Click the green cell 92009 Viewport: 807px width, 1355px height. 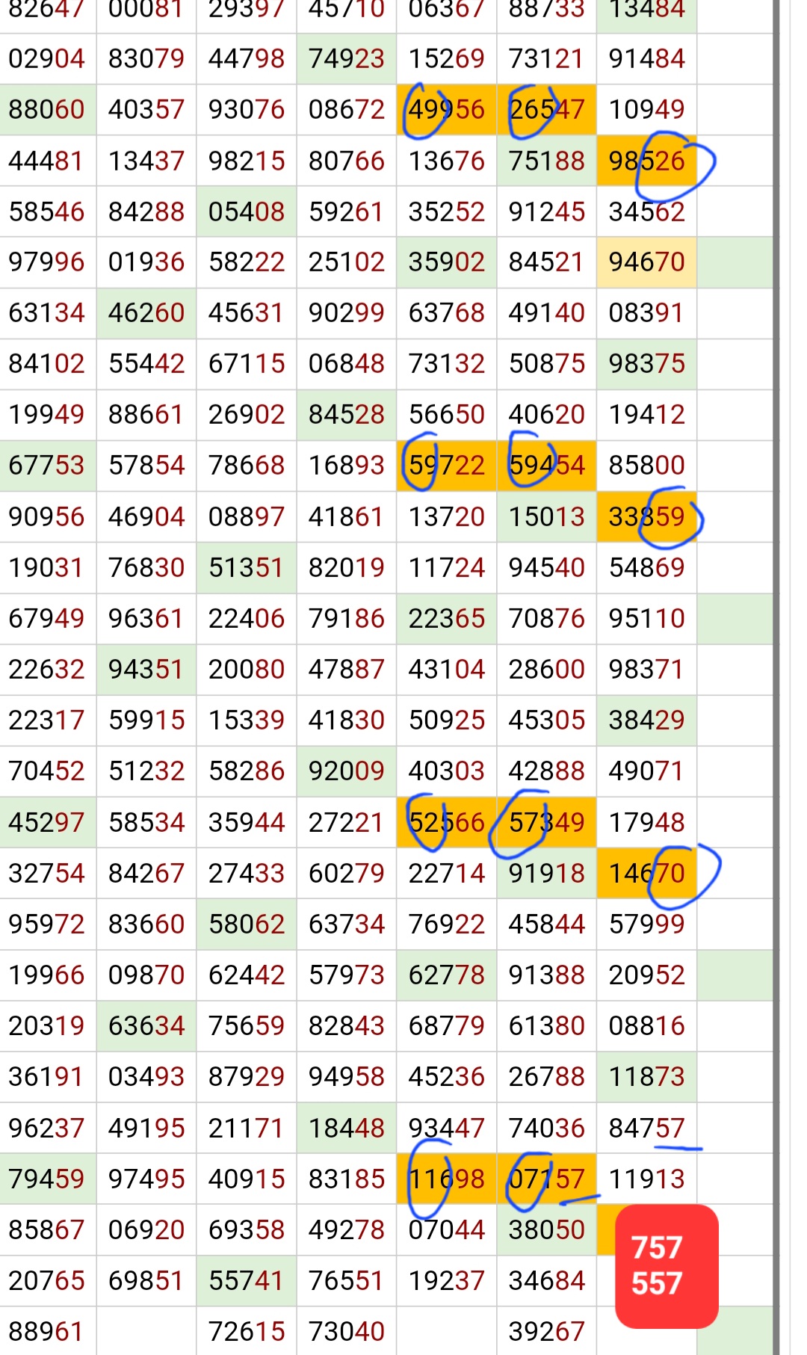(346, 771)
